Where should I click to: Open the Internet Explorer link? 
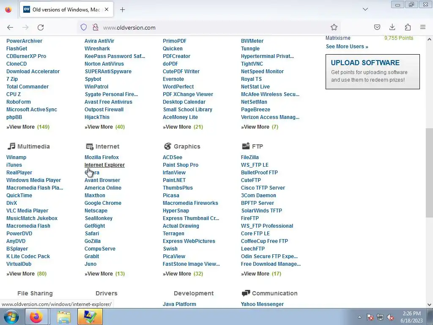coord(104,165)
